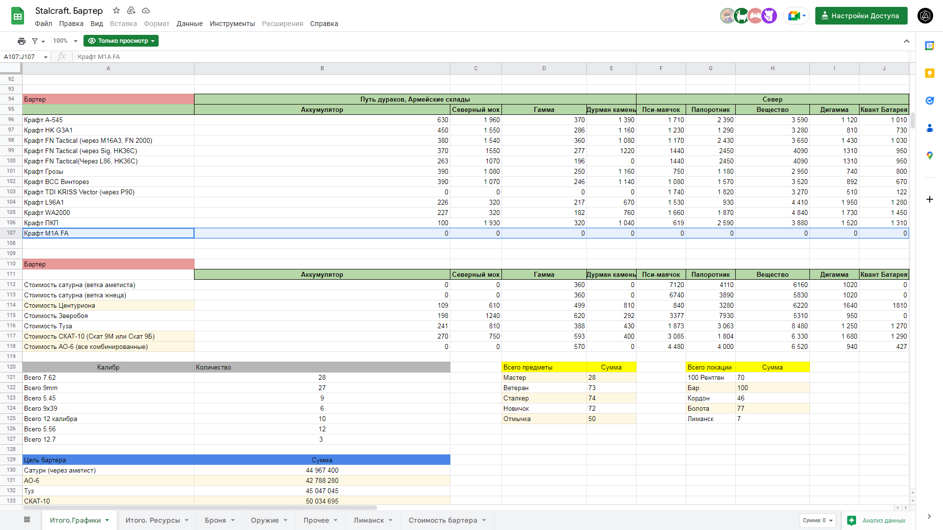
Task: Select the Путь дураков, Армейские склады header
Action: point(415,99)
